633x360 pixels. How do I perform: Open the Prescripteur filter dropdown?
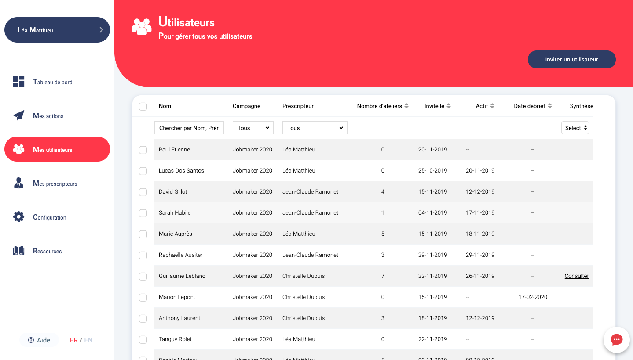click(x=315, y=128)
